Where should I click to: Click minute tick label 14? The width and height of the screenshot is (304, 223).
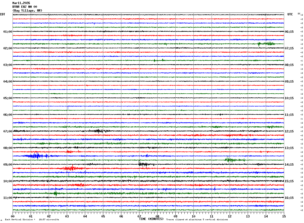point(266,216)
